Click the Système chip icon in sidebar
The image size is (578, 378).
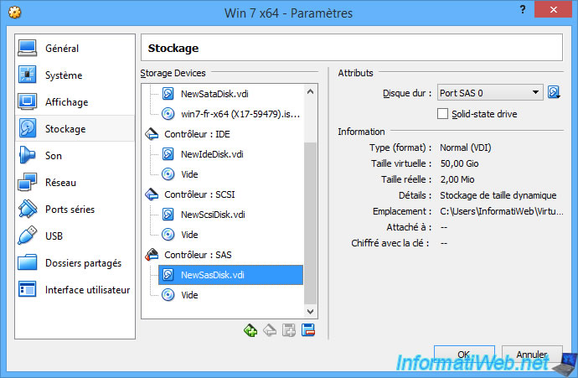28,75
